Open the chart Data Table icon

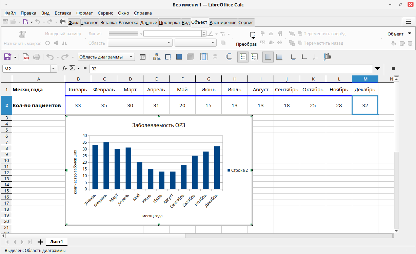(204, 57)
